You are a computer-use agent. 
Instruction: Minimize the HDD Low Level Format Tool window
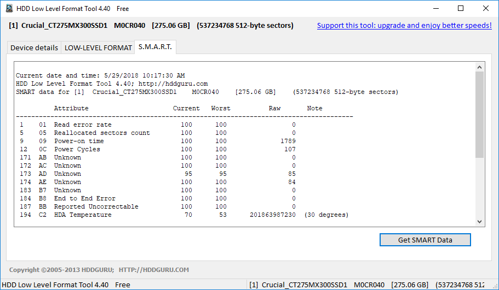click(x=436, y=9)
